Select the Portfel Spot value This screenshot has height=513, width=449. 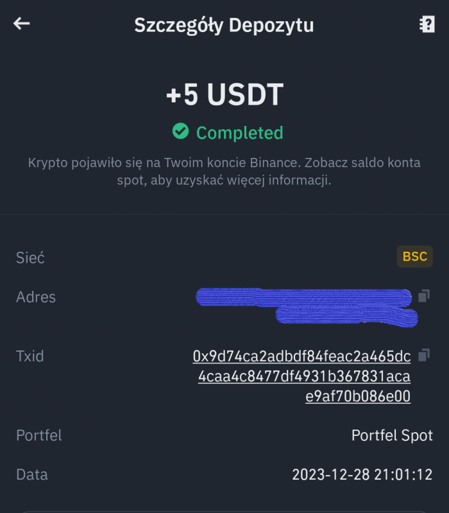pyautogui.click(x=392, y=435)
